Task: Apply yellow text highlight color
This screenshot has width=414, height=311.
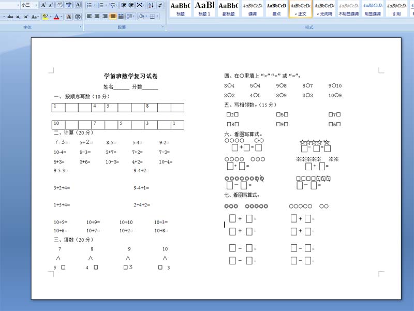Action: (x=45, y=17)
